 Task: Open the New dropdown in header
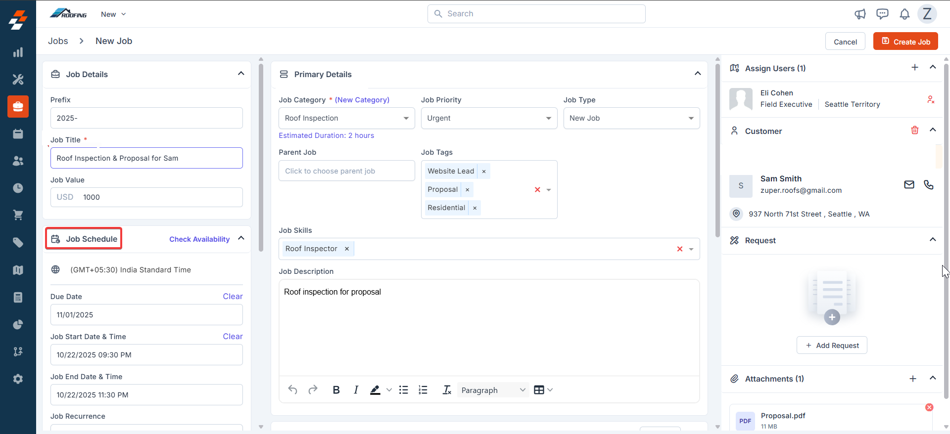click(x=113, y=14)
